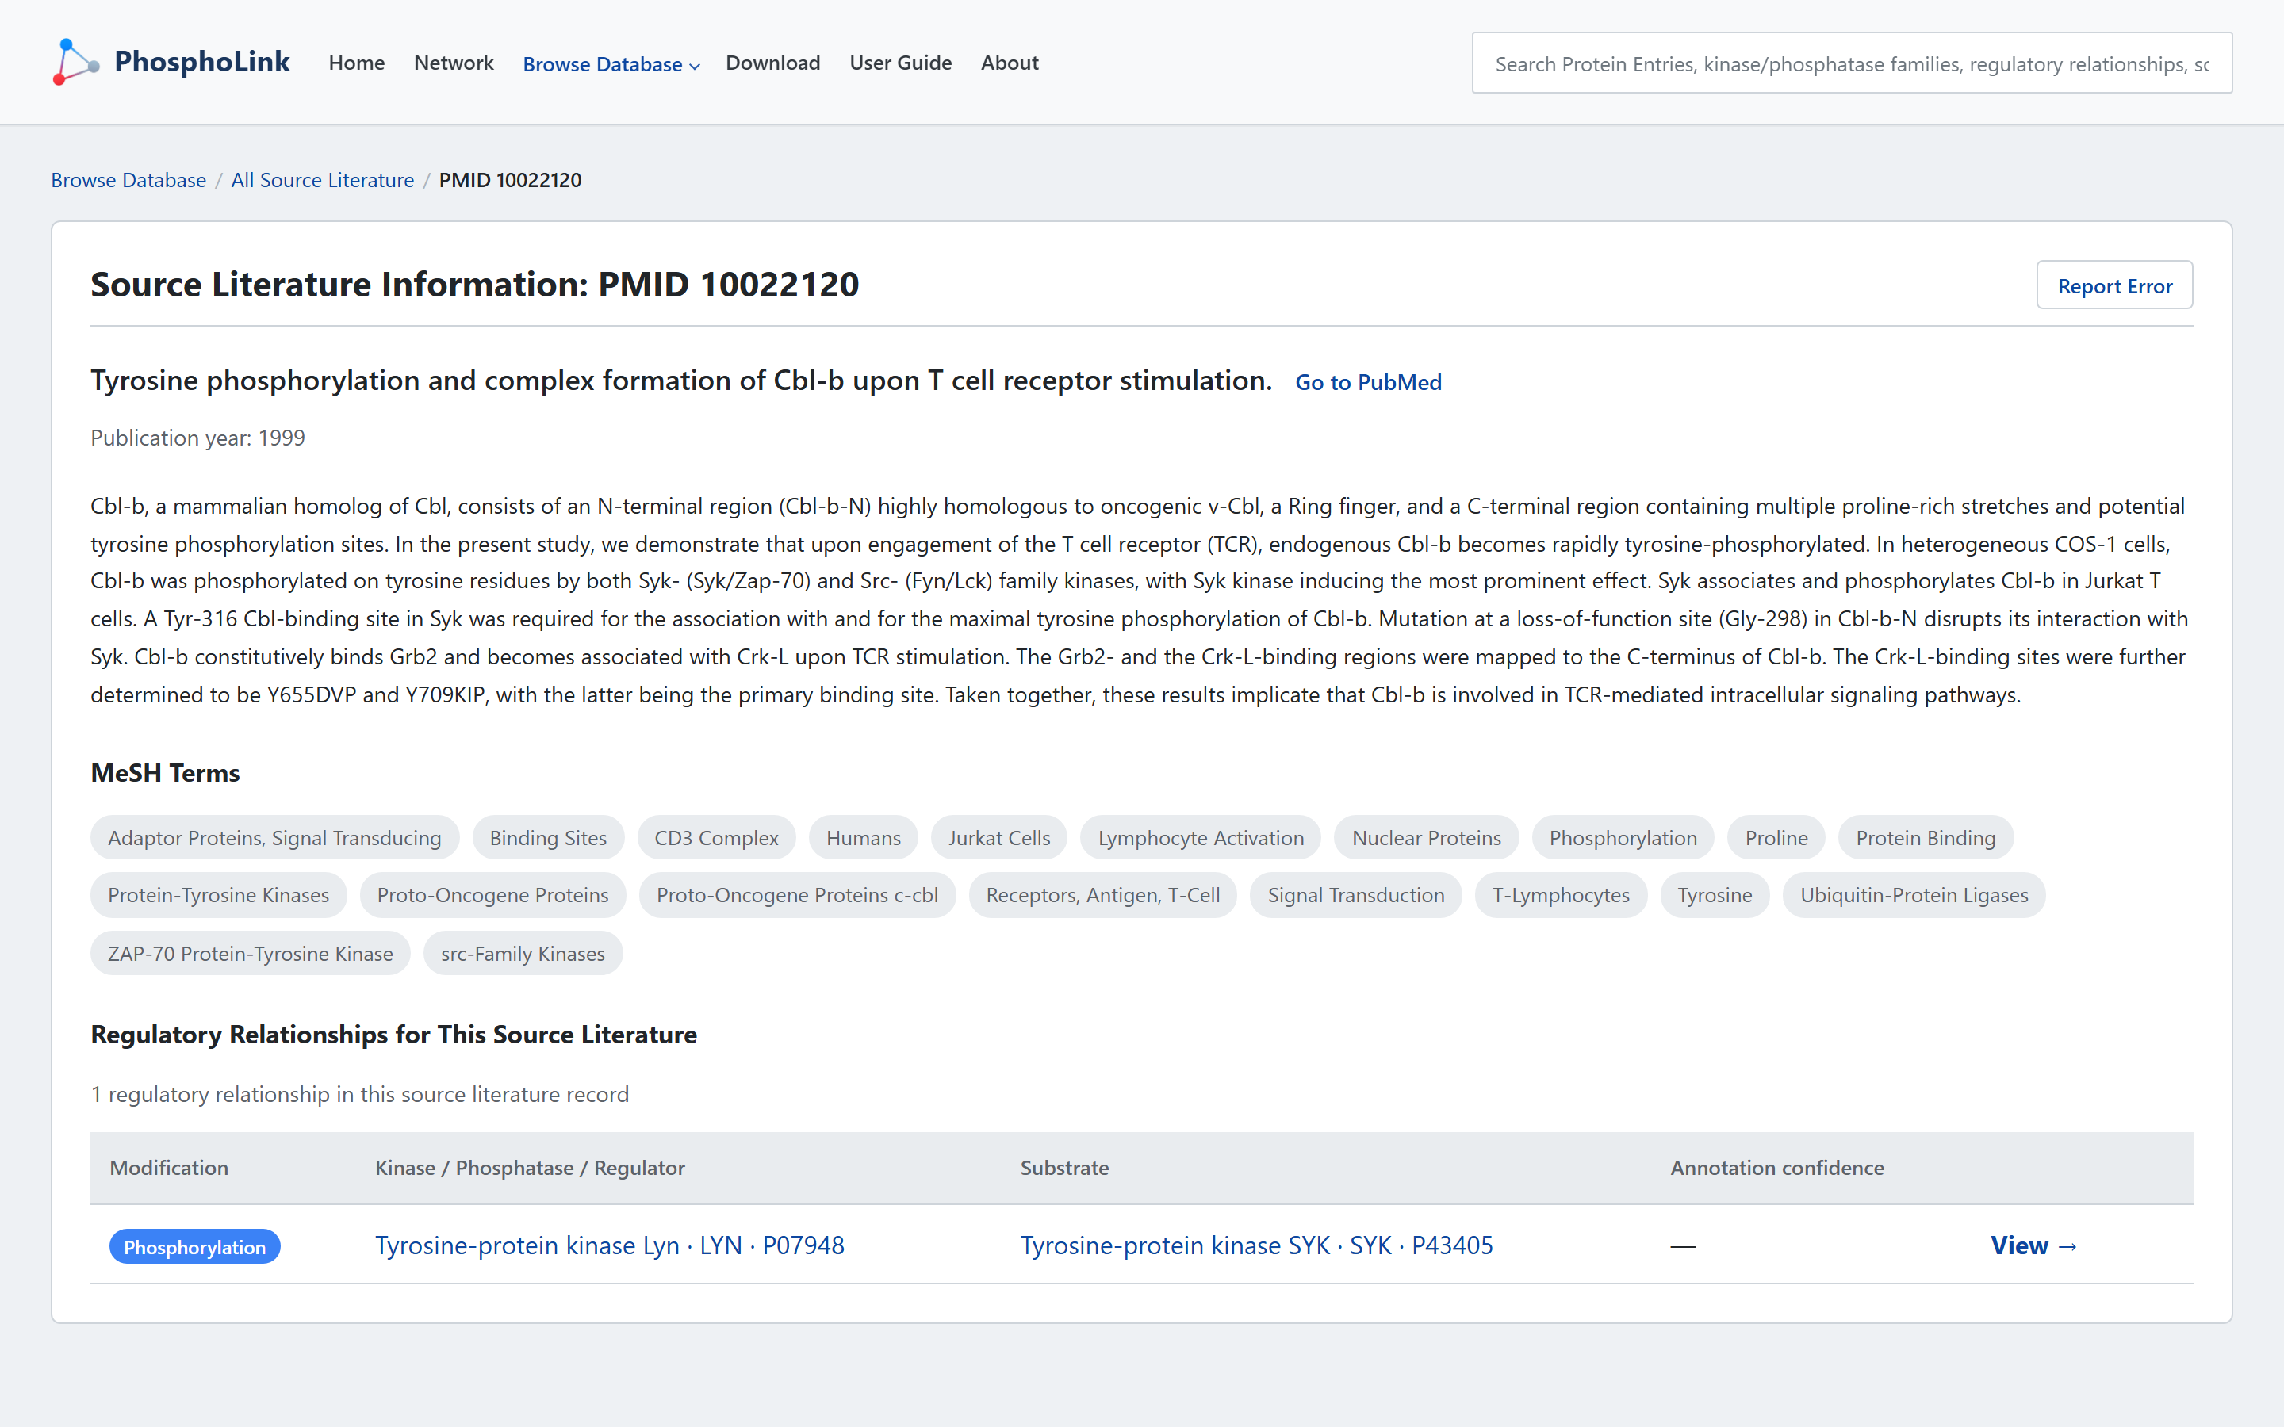This screenshot has height=1427, width=2284.
Task: Click the Annotation confidence column header
Action: [1777, 1168]
